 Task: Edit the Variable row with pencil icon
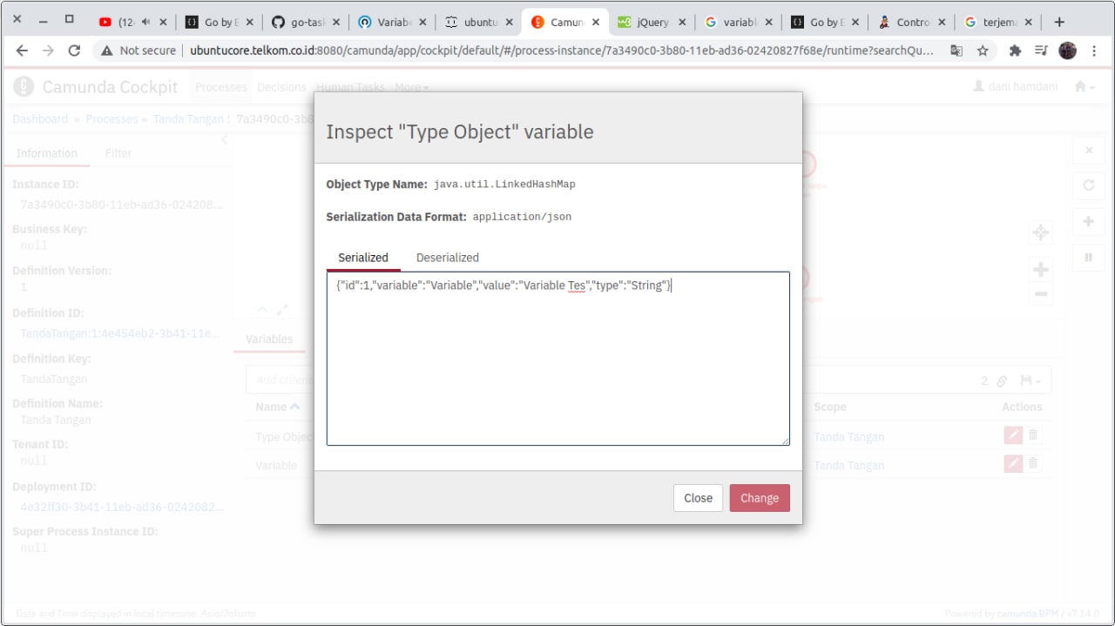[x=1012, y=464]
